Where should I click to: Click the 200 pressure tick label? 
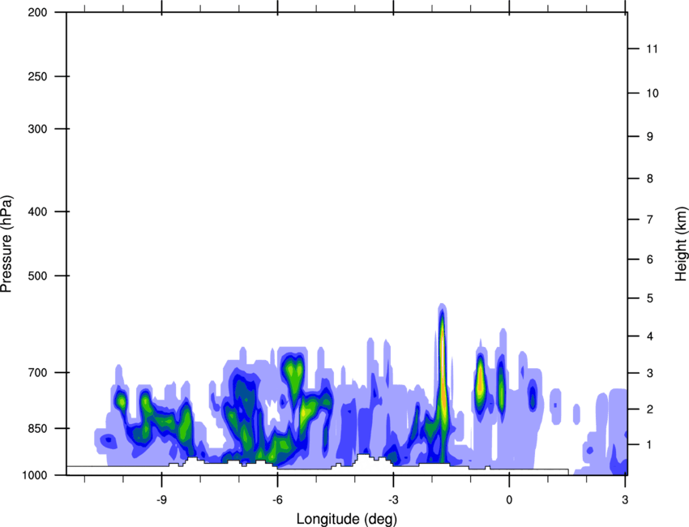(x=37, y=12)
